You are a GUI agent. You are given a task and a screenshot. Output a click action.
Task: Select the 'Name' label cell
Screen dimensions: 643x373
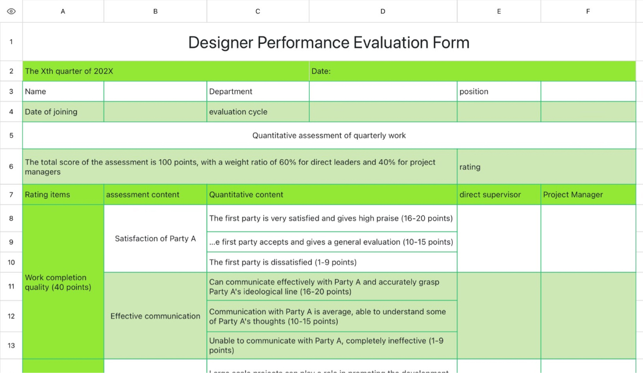[63, 91]
